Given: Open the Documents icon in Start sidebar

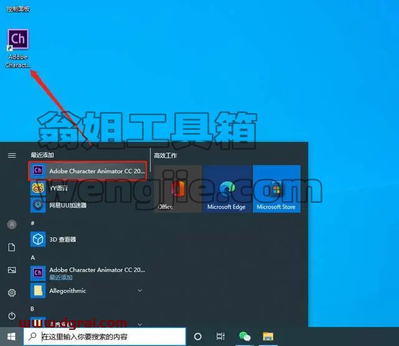Looking at the screenshot, I should pos(12,247).
